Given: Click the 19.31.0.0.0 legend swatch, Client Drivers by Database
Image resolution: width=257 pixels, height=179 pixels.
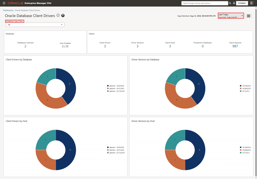Looking at the screenshot, I should click(x=108, y=88).
